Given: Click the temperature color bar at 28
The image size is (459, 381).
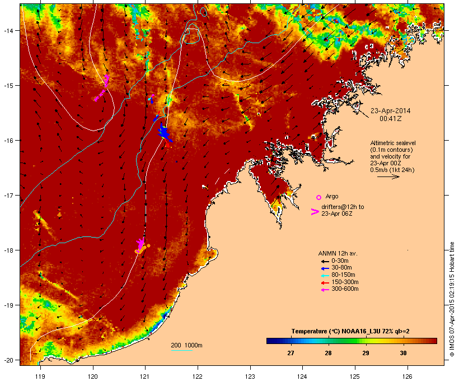Looking at the screenshot, I should click(x=328, y=341).
